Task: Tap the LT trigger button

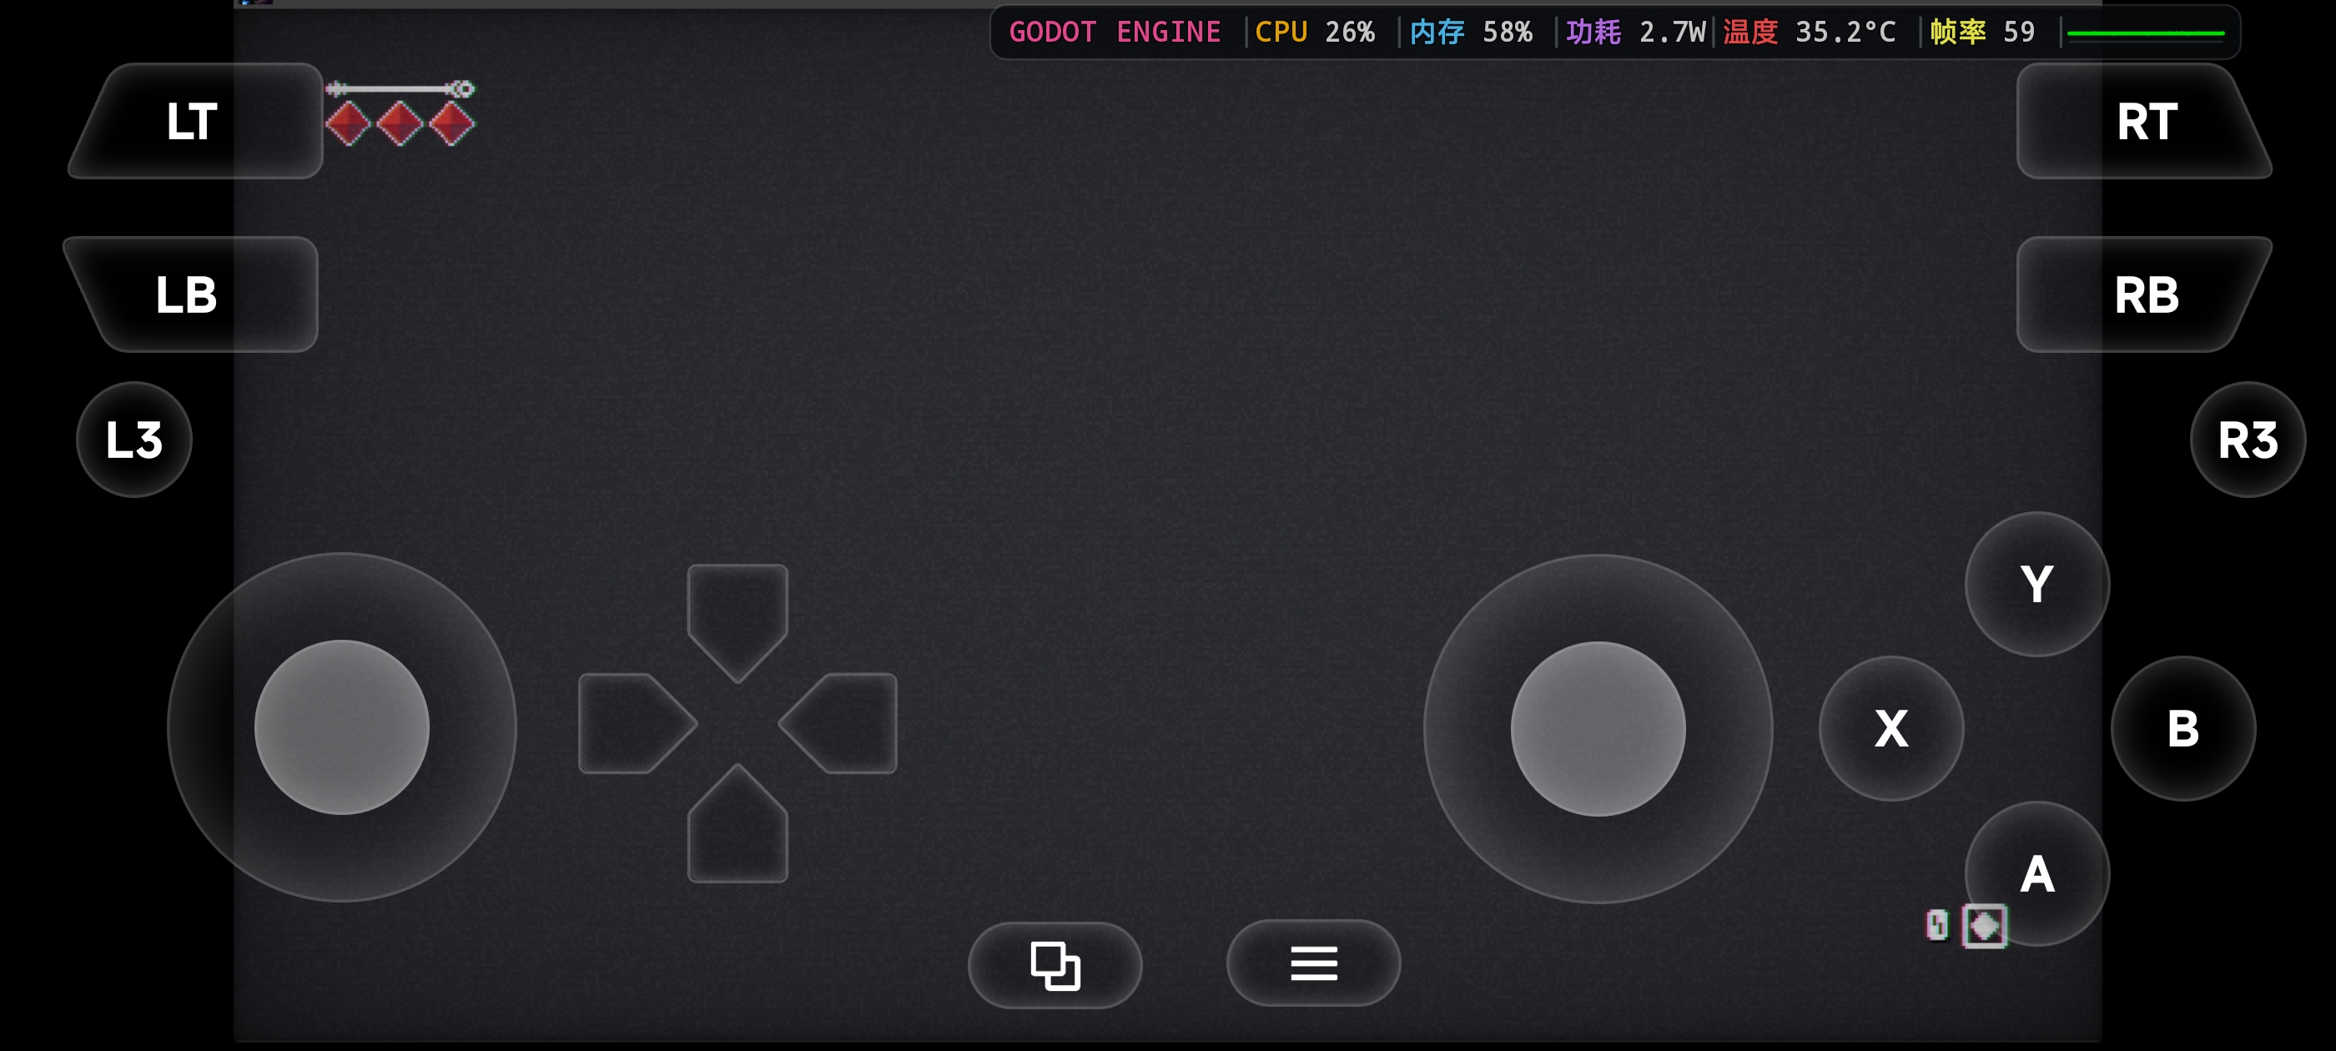Action: coord(195,121)
